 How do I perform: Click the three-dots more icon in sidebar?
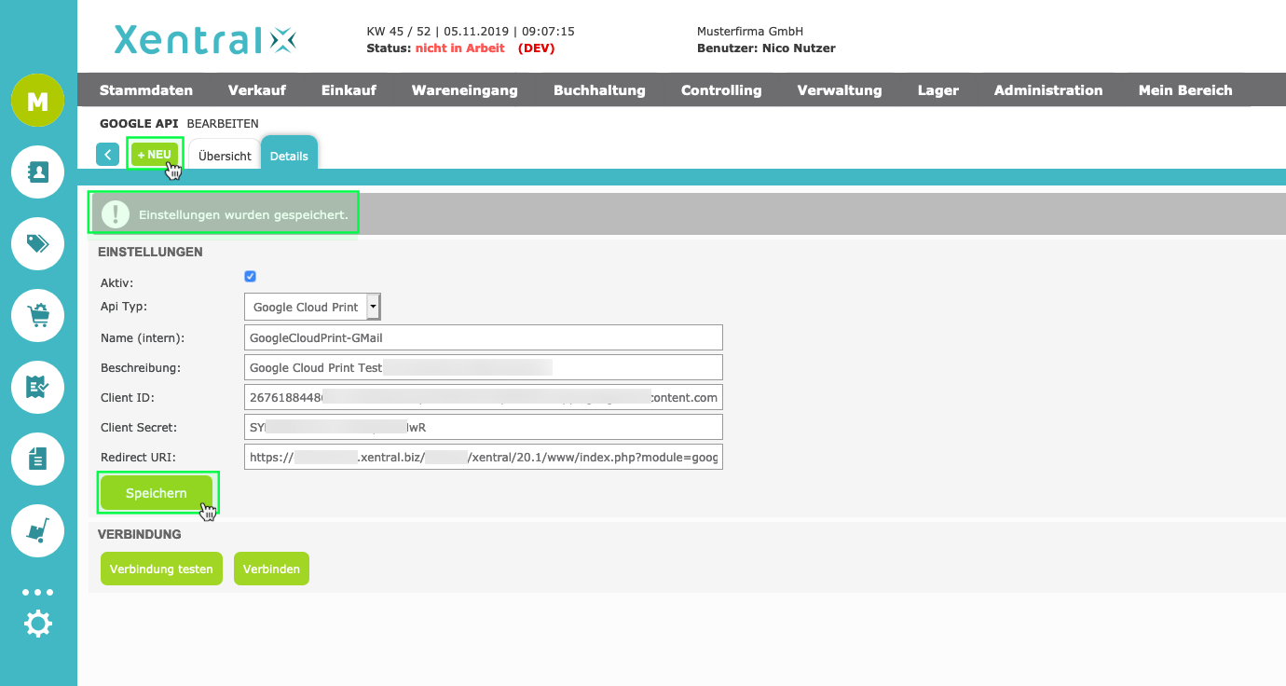click(x=37, y=592)
